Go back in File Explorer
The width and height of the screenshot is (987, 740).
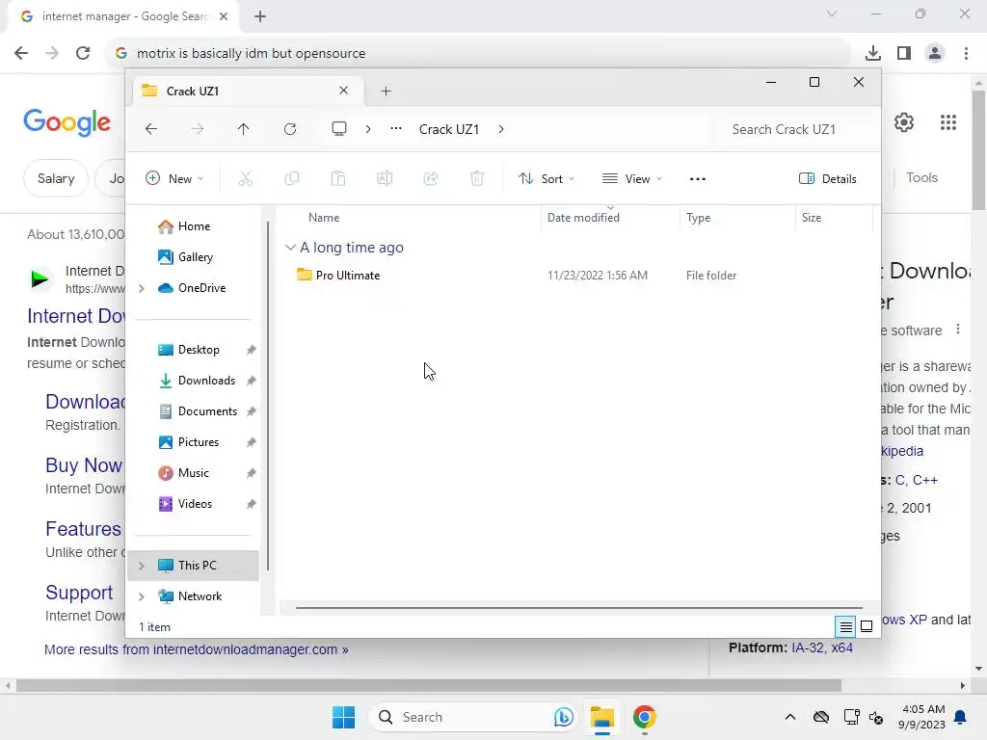[151, 129]
